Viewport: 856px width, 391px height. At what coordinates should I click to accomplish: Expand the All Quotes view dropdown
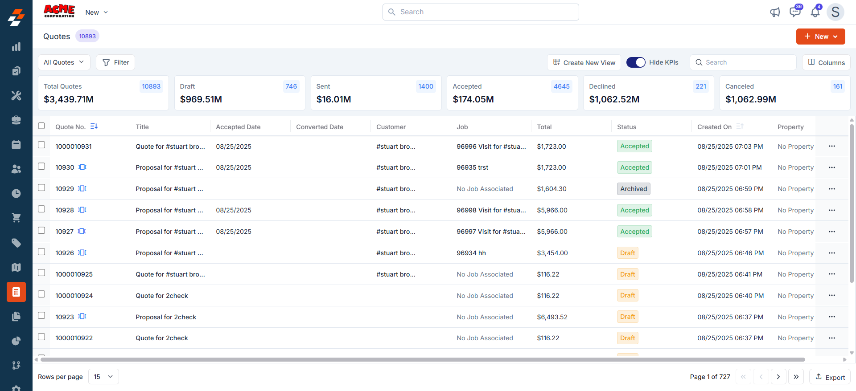64,62
